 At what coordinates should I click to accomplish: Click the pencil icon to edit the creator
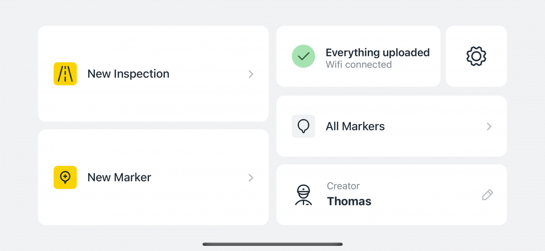pyautogui.click(x=487, y=195)
